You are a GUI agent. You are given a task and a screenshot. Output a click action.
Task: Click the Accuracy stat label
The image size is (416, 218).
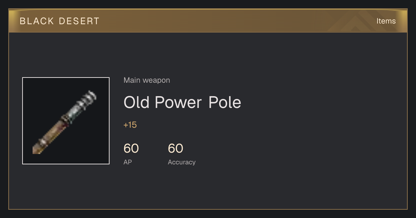182,162
